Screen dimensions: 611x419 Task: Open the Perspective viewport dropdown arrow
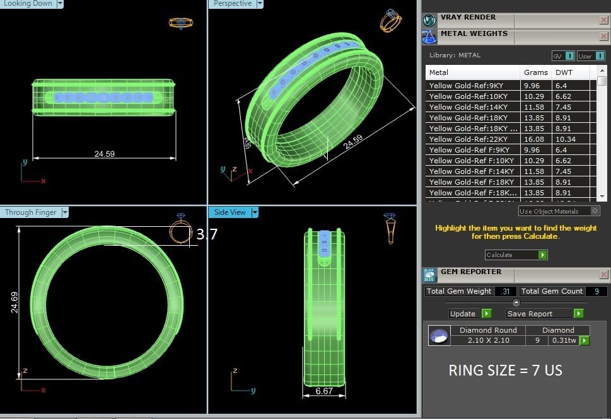point(260,4)
